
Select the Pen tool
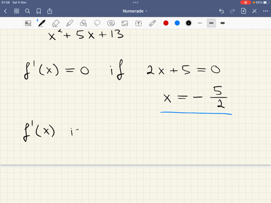coord(41,23)
